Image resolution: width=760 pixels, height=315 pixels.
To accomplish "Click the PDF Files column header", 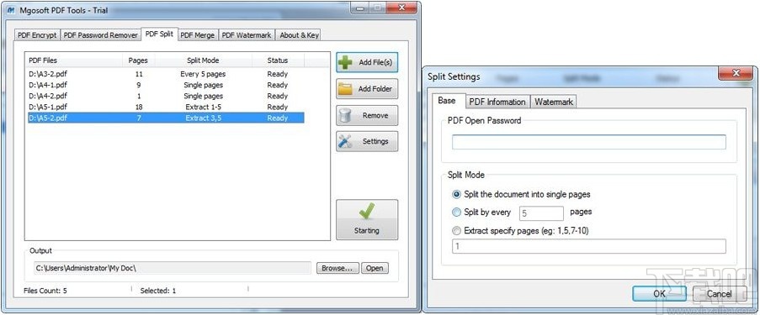I will pos(74,60).
